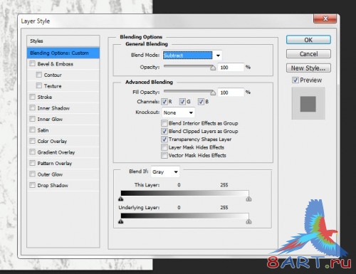The width and height of the screenshot is (356, 274).
Task: Click the New Style... button
Action: tap(308, 68)
